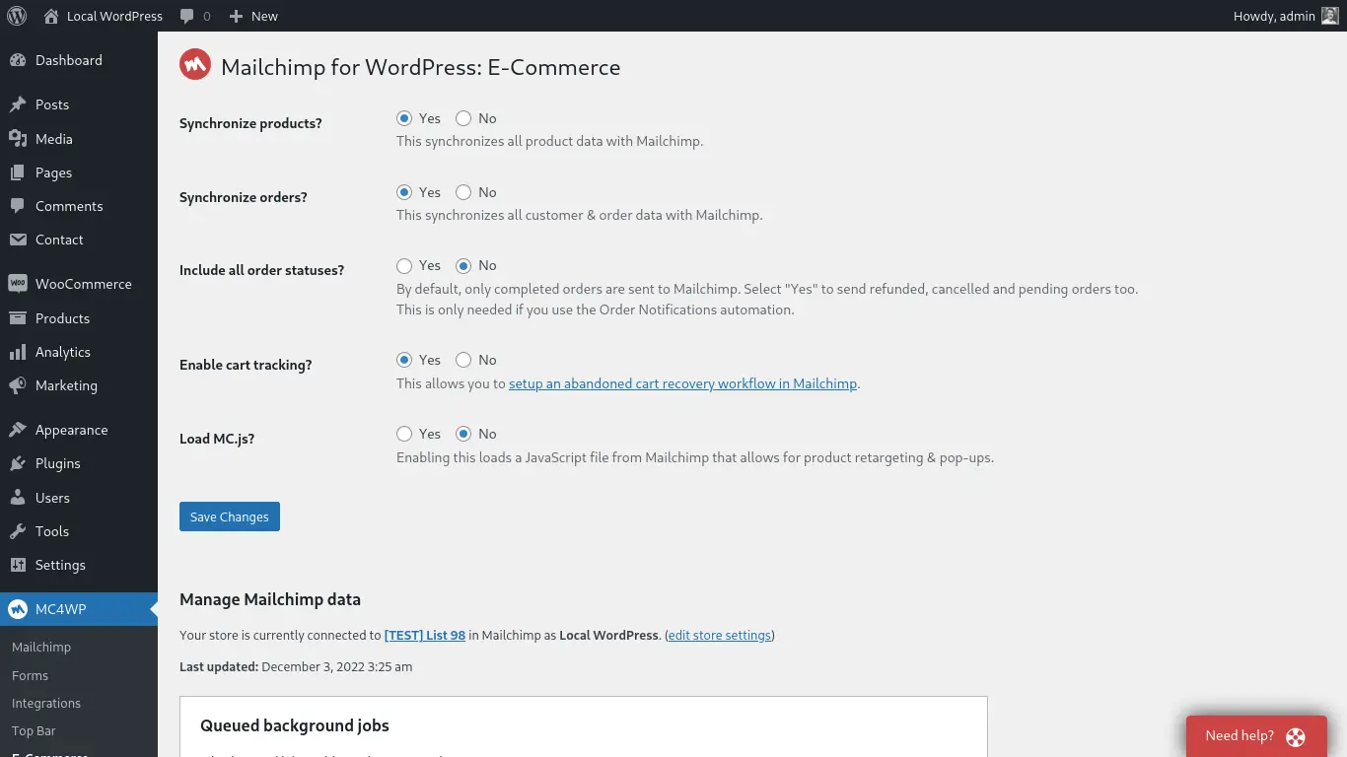Click the Save Changes button
This screenshot has height=757, width=1347.
coord(230,516)
